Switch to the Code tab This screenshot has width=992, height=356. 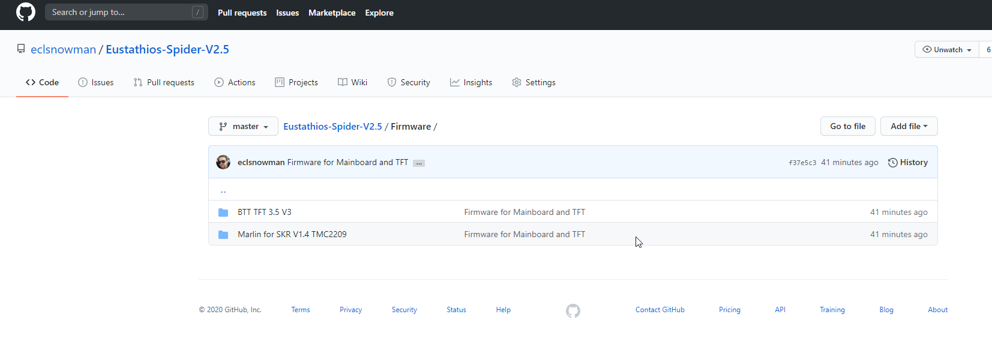[42, 82]
